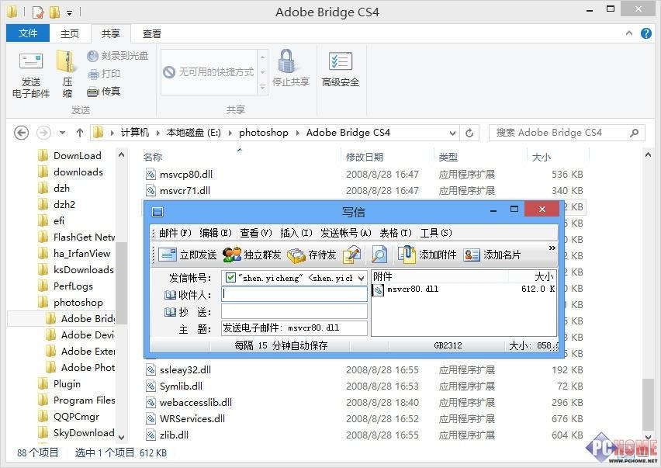This screenshot has width=661, height=468.
Task: Toggle the sender account checkbox
Action: click(230, 278)
